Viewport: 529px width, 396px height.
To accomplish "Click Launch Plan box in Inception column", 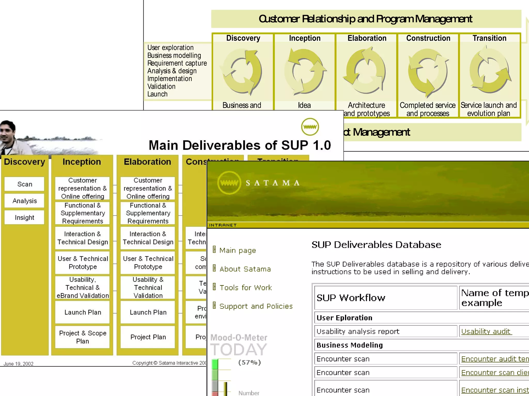I will coord(83,312).
